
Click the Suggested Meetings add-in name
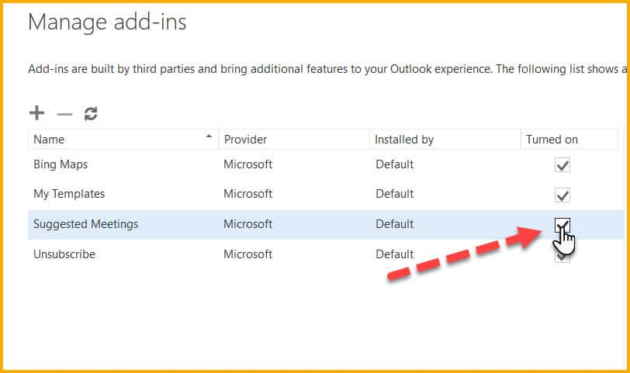click(x=85, y=224)
